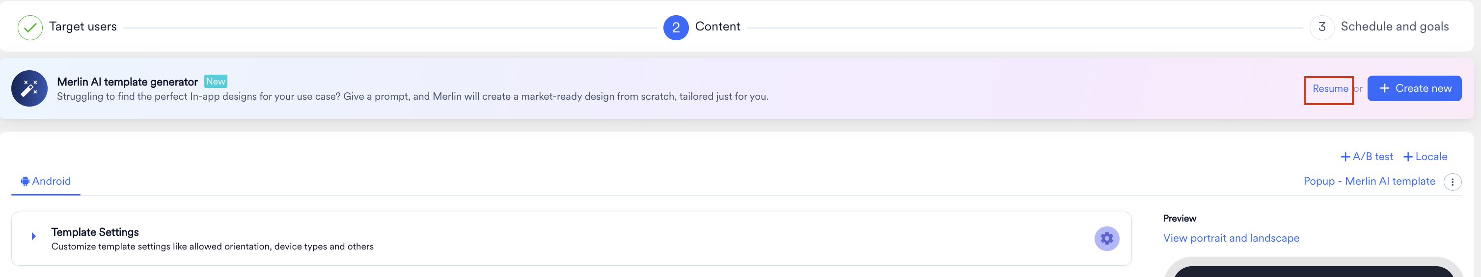Open View portrait and landscape preview

[1231, 239]
